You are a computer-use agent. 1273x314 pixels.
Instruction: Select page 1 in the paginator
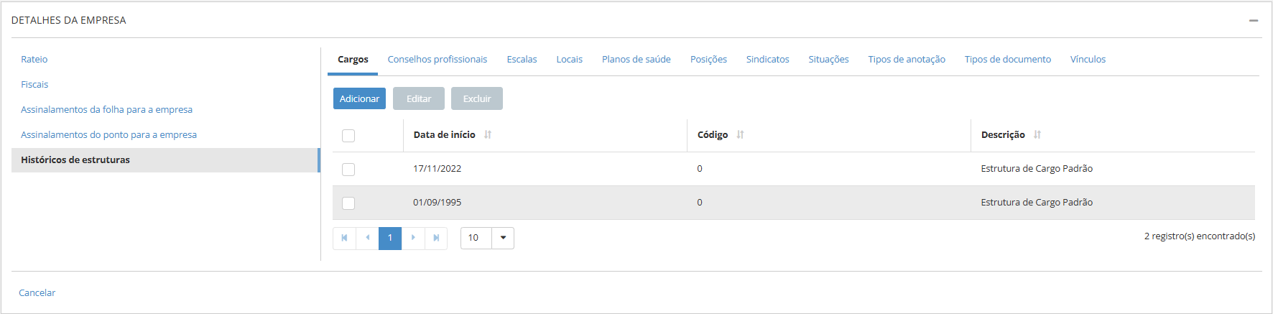[390, 238]
